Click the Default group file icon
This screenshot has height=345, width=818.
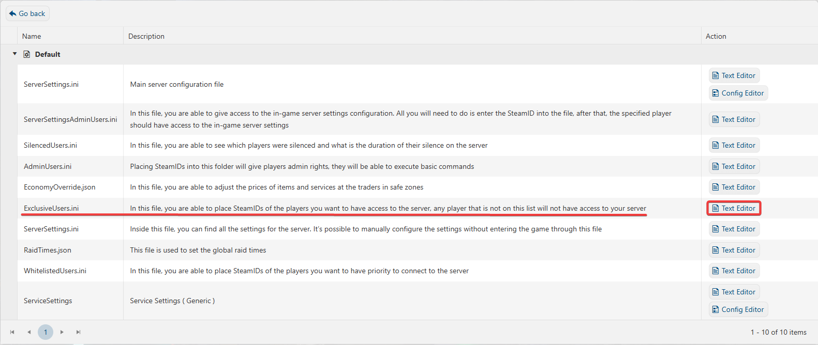(26, 54)
